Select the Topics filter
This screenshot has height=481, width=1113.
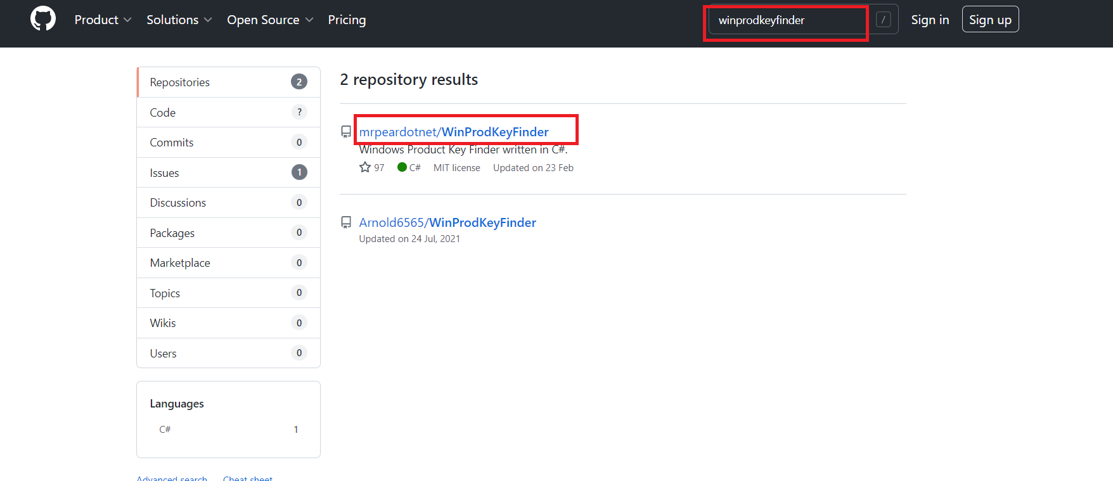[228, 293]
